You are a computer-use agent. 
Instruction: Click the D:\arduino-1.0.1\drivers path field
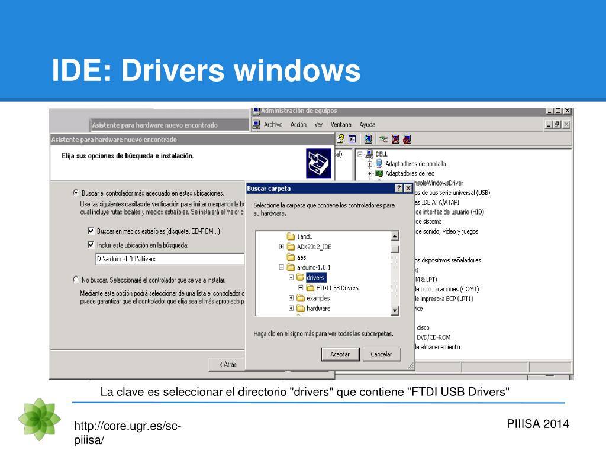[x=170, y=259]
